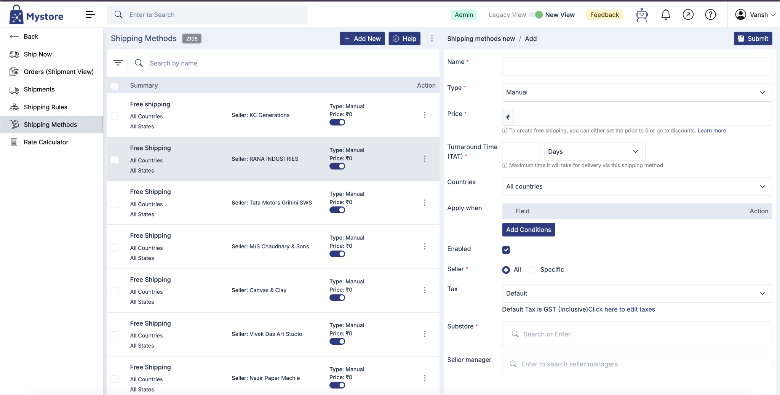The height and width of the screenshot is (395, 780).
Task: Open the All countries dropdown
Action: tap(637, 186)
